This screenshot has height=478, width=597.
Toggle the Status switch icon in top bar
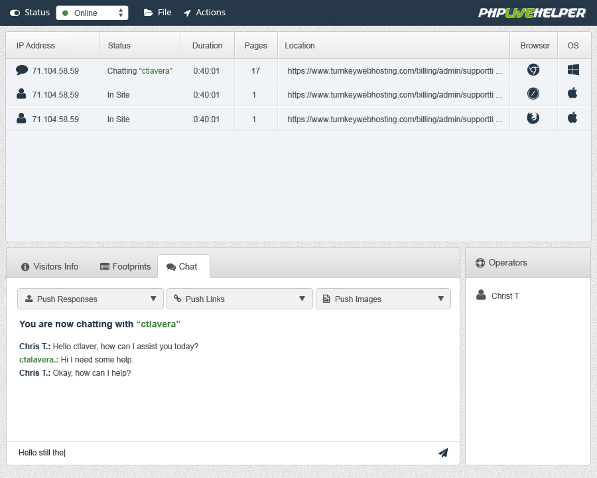15,13
